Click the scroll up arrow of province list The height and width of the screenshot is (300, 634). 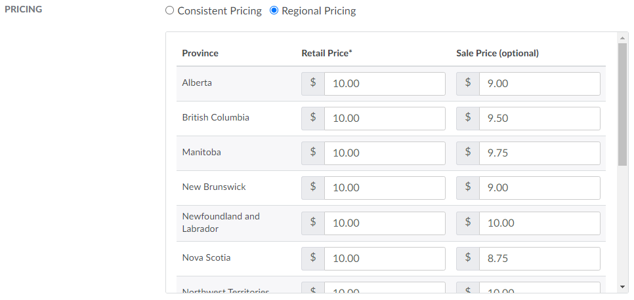pyautogui.click(x=622, y=38)
